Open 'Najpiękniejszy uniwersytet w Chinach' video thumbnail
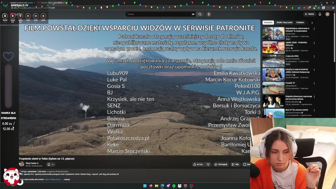 click(x=273, y=33)
